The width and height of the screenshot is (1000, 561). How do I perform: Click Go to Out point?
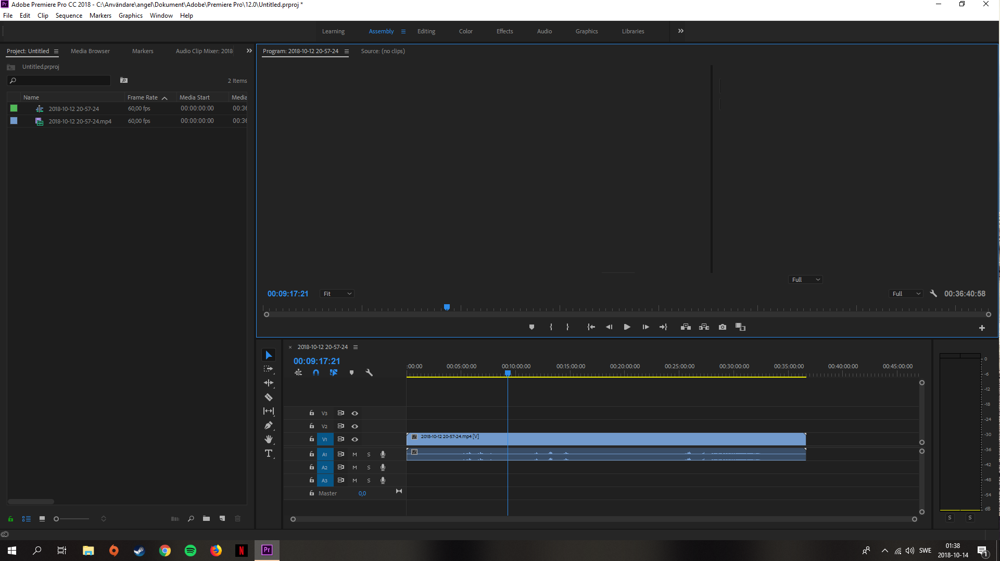[663, 327]
